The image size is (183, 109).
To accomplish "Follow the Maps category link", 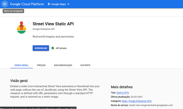I will (x=125, y=101).
